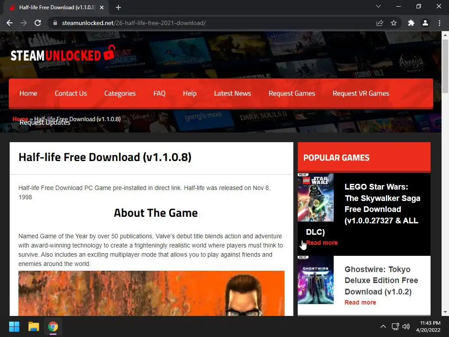Click the scrollbar down arrow
This screenshot has width=449, height=337.
click(445, 312)
